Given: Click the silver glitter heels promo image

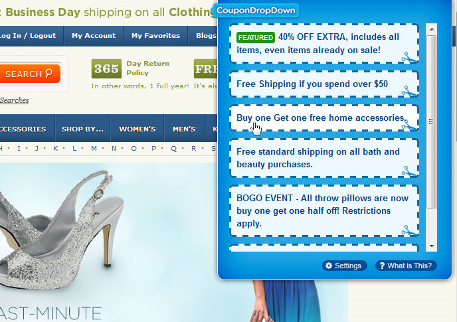Looking at the screenshot, I should click(62, 229).
